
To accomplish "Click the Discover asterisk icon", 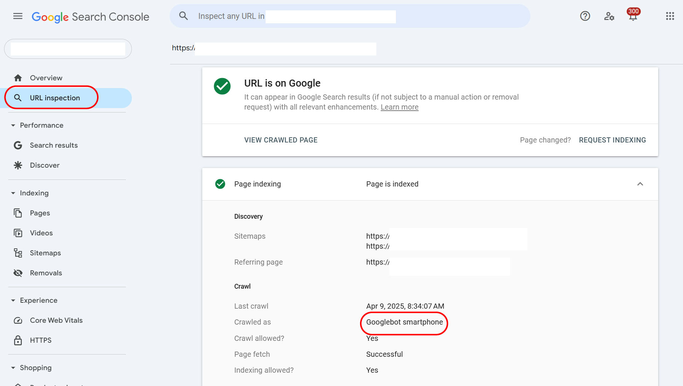I will pyautogui.click(x=18, y=165).
